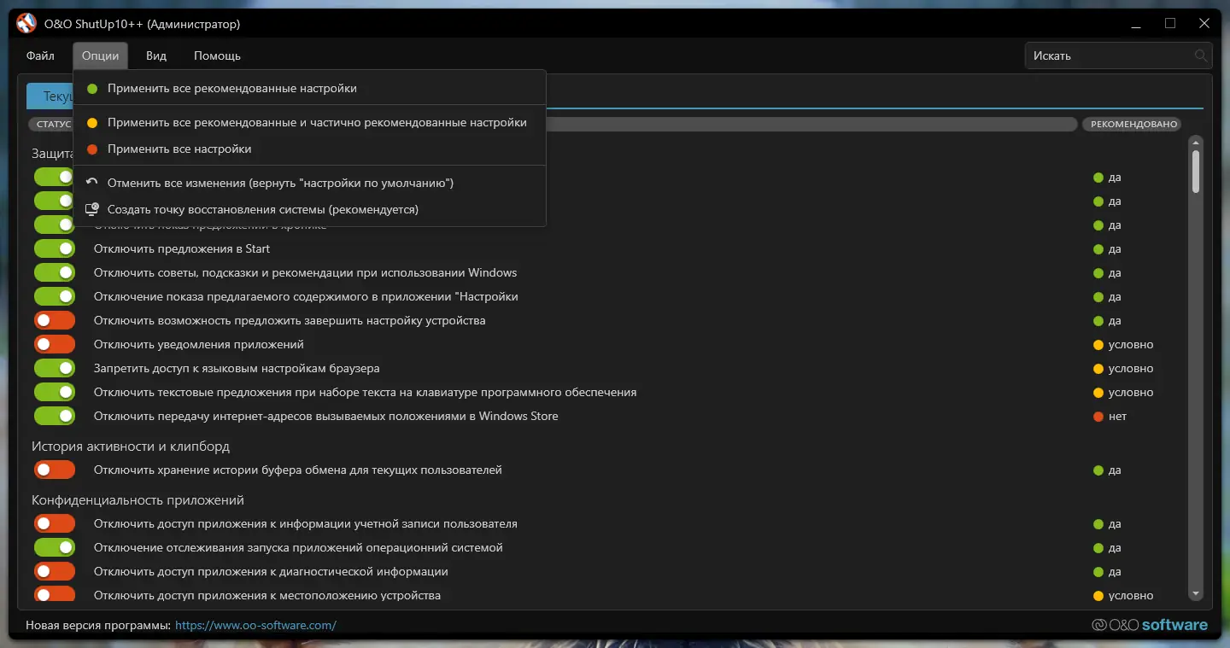This screenshot has height=648, width=1230.
Task: Open the Файл menu
Action: [40, 56]
